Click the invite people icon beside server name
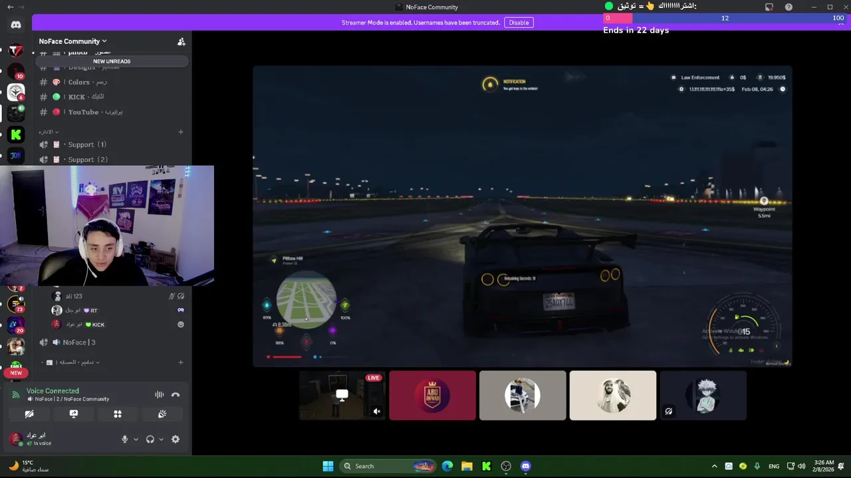 181,41
